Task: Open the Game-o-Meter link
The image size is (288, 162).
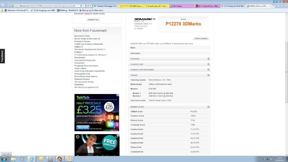Action: (x=80, y=68)
